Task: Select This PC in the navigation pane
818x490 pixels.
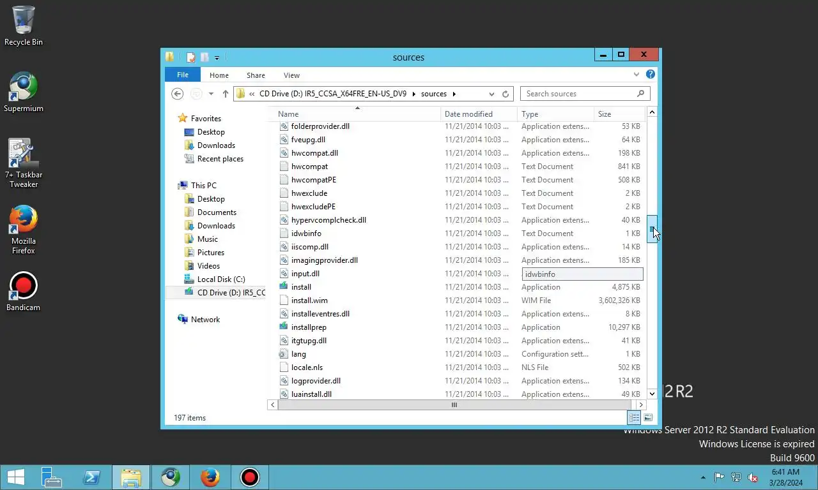Action: pyautogui.click(x=203, y=186)
